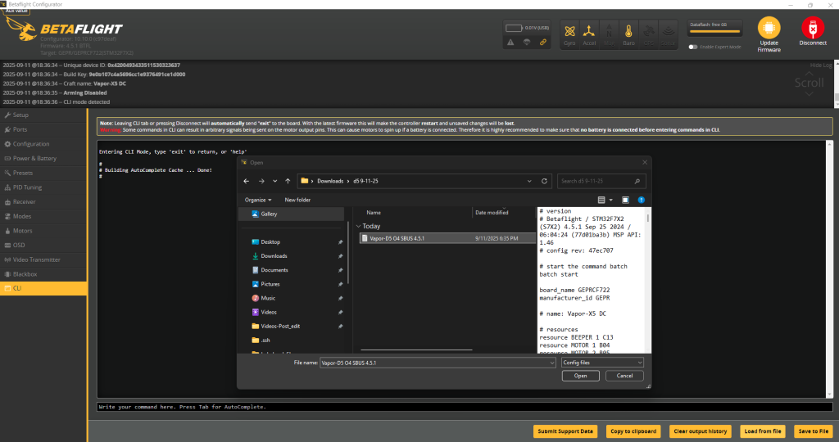Image resolution: width=839 pixels, height=442 pixels.
Task: Toggle Enable Expert Mode switch
Action: [x=693, y=47]
